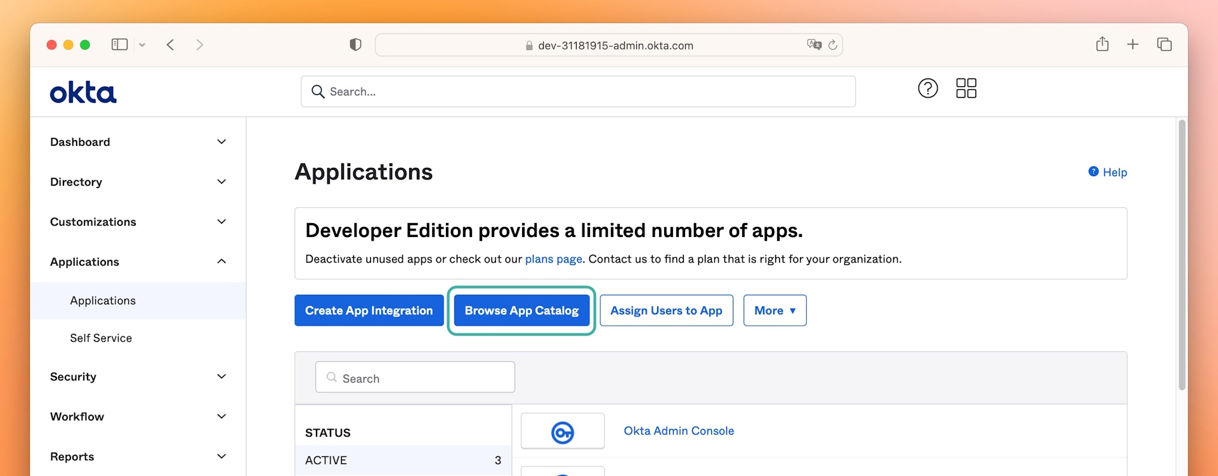Viewport: 1218px width, 476px height.
Task: Click the magnifier icon in top search
Action: coord(318,92)
